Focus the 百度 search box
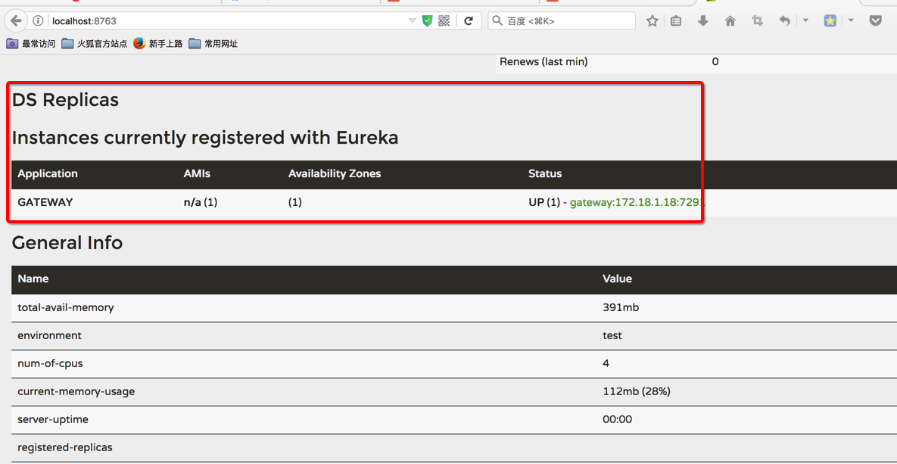The height and width of the screenshot is (464, 897). tap(568, 21)
